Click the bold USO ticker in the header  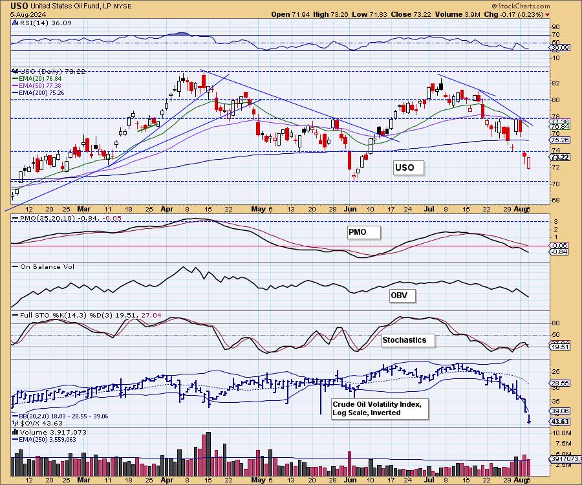pyautogui.click(x=19, y=6)
